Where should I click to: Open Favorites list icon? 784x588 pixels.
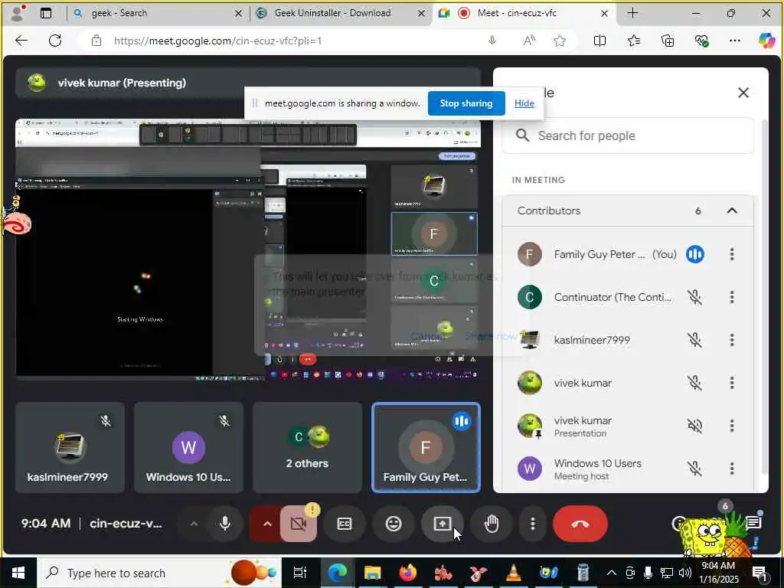click(633, 41)
